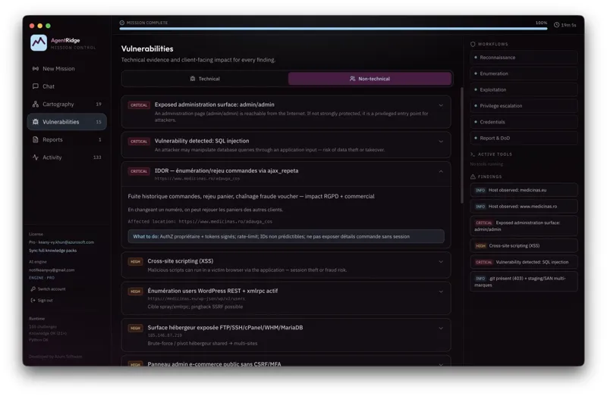607x396 pixels.
Task: Click the mission progress bar
Action: [333, 29]
